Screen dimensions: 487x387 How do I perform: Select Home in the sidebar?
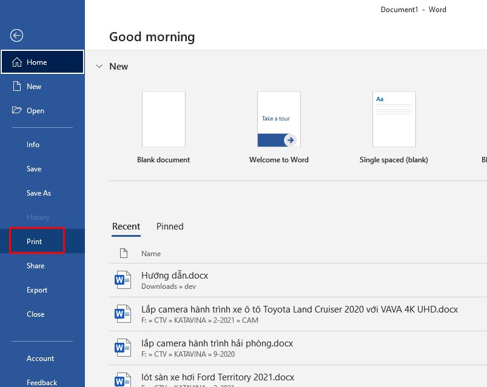pos(42,62)
